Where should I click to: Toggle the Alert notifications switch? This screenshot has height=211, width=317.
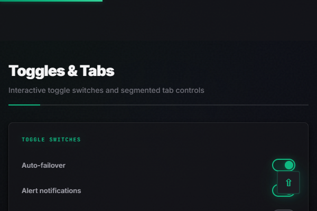[276, 189]
